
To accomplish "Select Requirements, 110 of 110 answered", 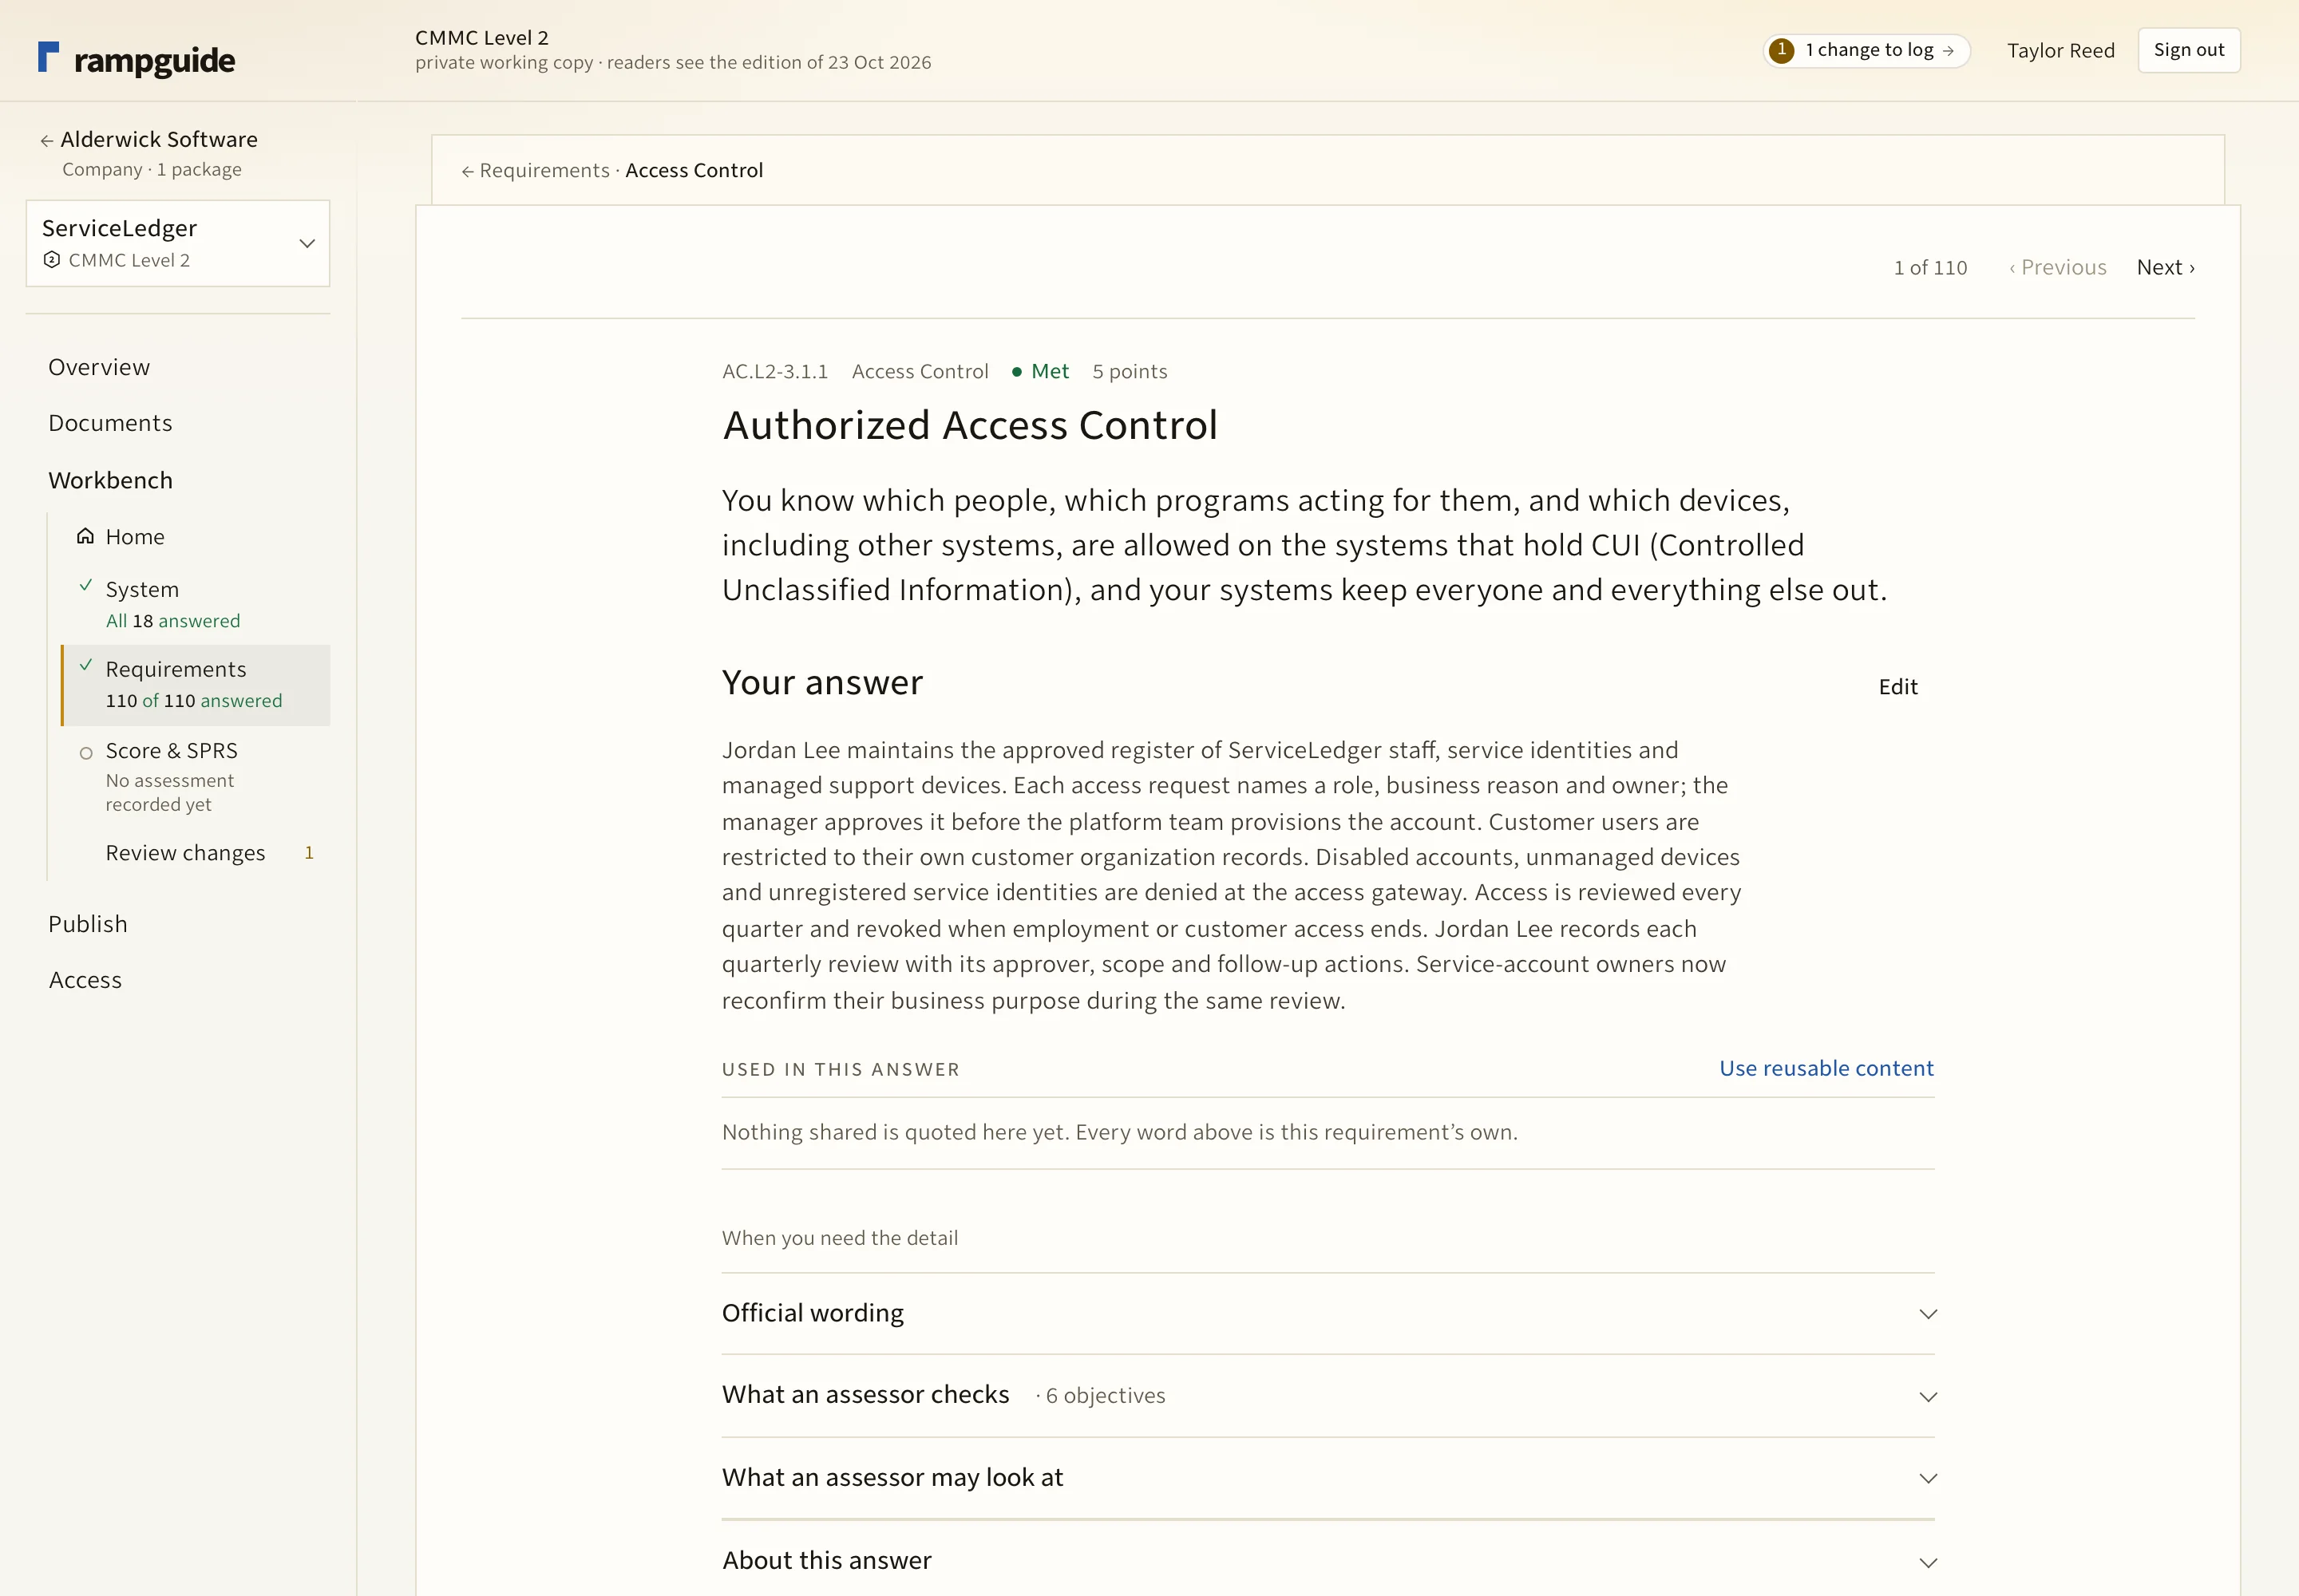I will point(196,685).
